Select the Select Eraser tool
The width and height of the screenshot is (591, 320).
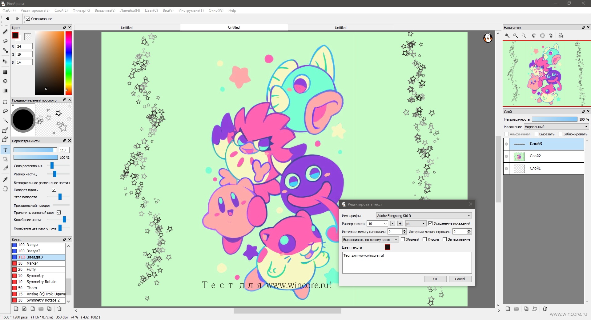5,139
